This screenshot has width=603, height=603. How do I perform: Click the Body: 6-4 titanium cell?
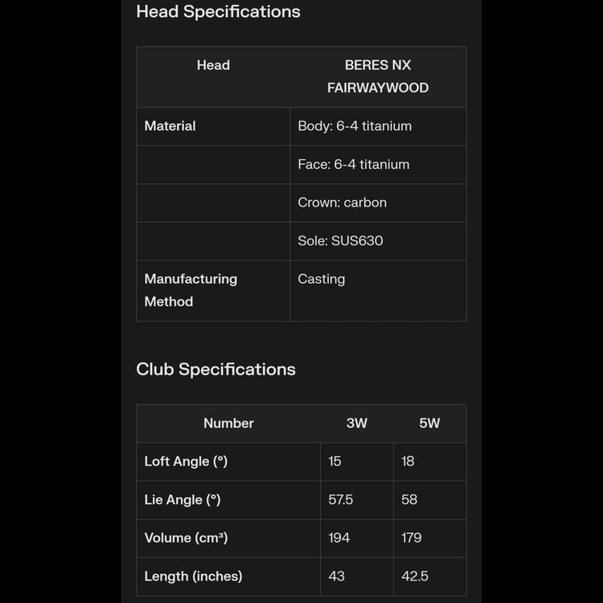click(x=355, y=126)
